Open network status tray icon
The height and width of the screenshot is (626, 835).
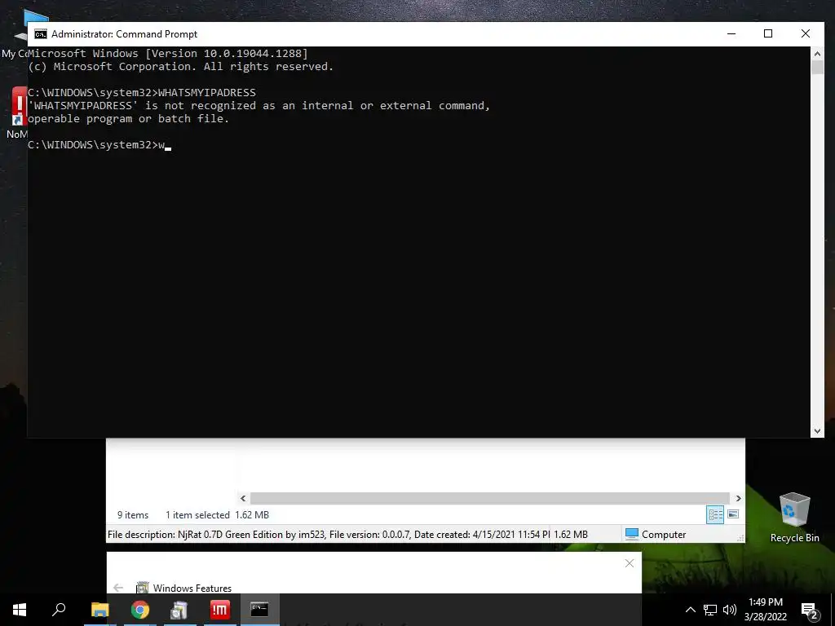pos(710,610)
